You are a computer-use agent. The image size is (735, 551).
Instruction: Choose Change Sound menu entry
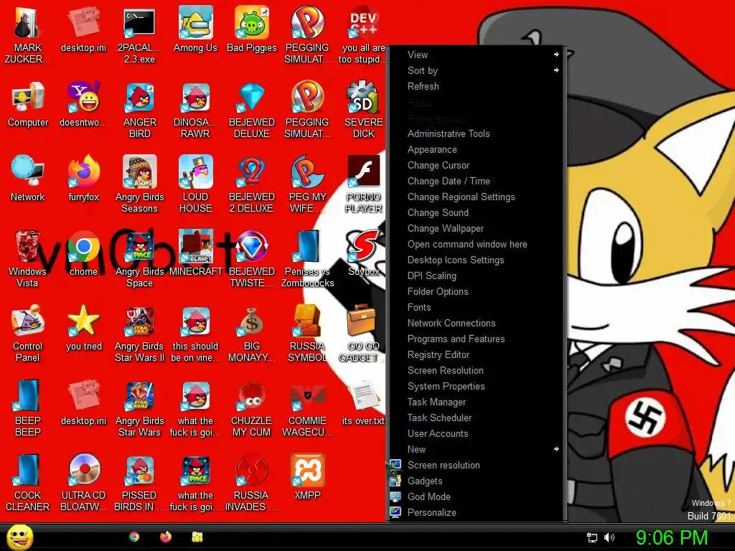point(476,212)
